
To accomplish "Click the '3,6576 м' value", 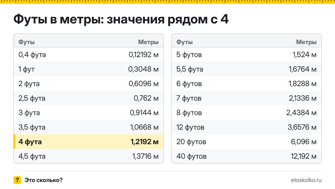I will (x=302, y=127).
